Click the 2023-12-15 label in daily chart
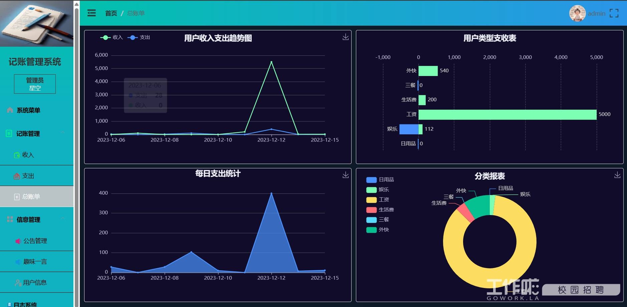The image size is (627, 307). (325, 278)
